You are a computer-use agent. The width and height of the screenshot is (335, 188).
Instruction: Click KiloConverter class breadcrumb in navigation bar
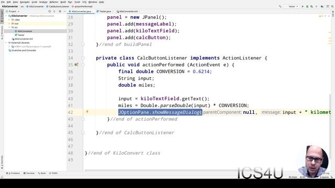(35, 7)
